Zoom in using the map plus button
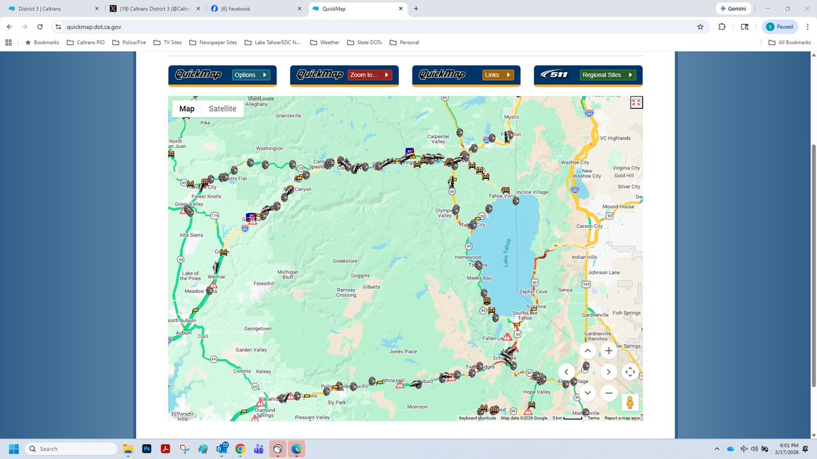817x459 pixels. pos(609,350)
